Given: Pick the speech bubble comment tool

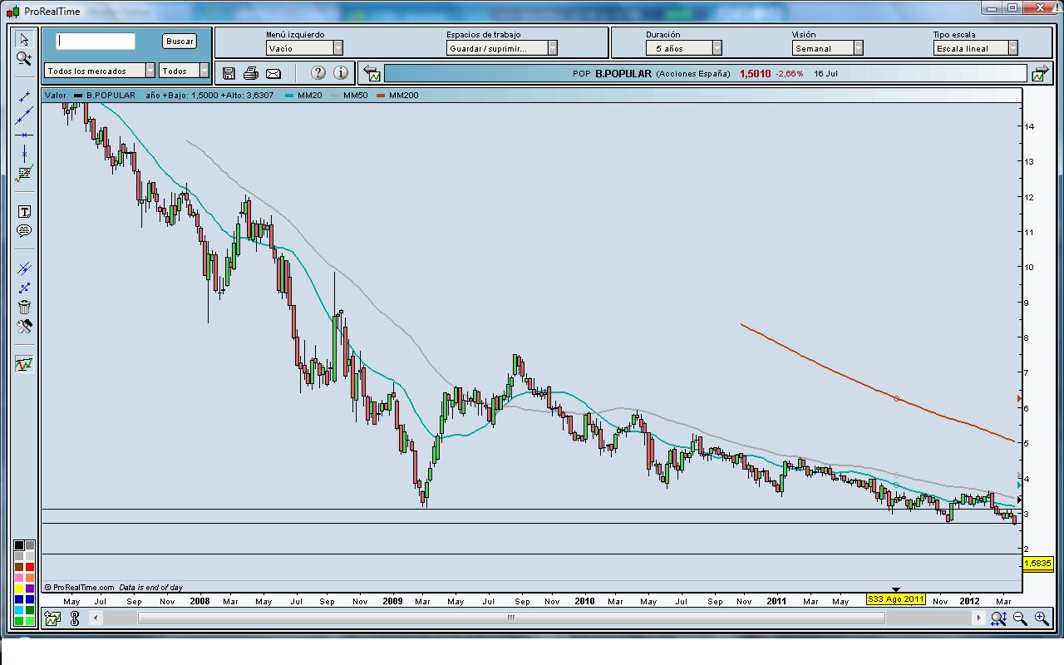Looking at the screenshot, I should click(x=24, y=231).
